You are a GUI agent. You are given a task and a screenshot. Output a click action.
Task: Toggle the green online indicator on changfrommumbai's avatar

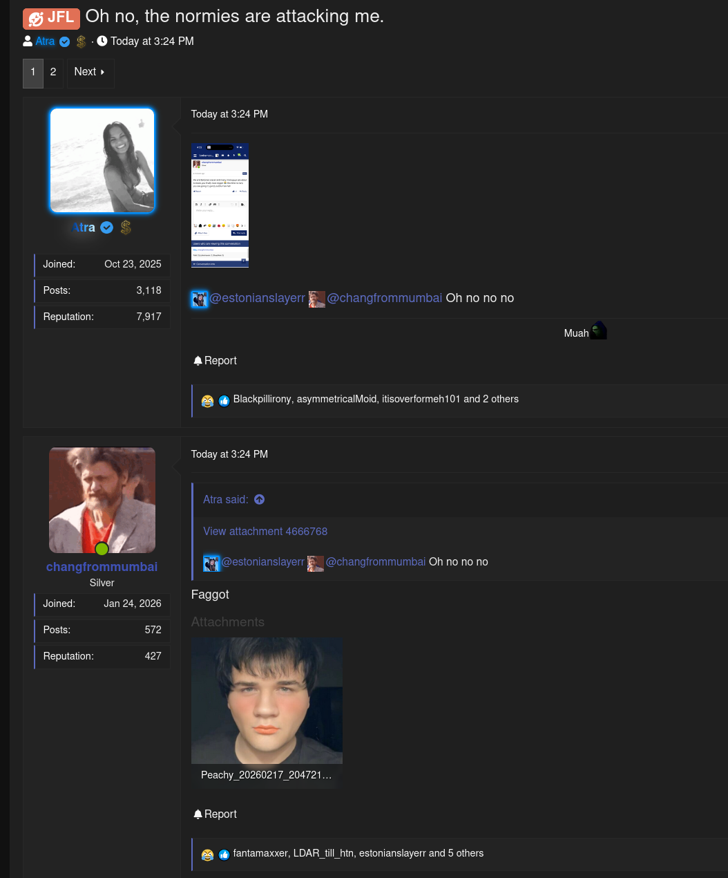click(x=102, y=548)
